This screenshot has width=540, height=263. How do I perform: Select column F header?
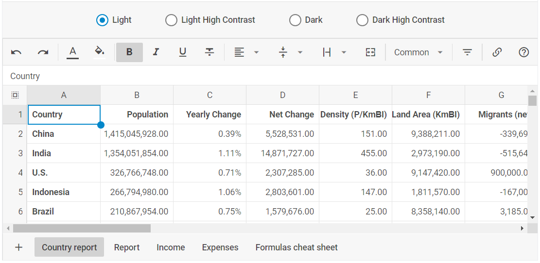(428, 95)
